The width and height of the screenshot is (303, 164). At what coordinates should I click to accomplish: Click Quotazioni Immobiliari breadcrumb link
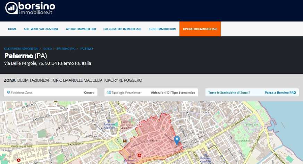[22, 49]
